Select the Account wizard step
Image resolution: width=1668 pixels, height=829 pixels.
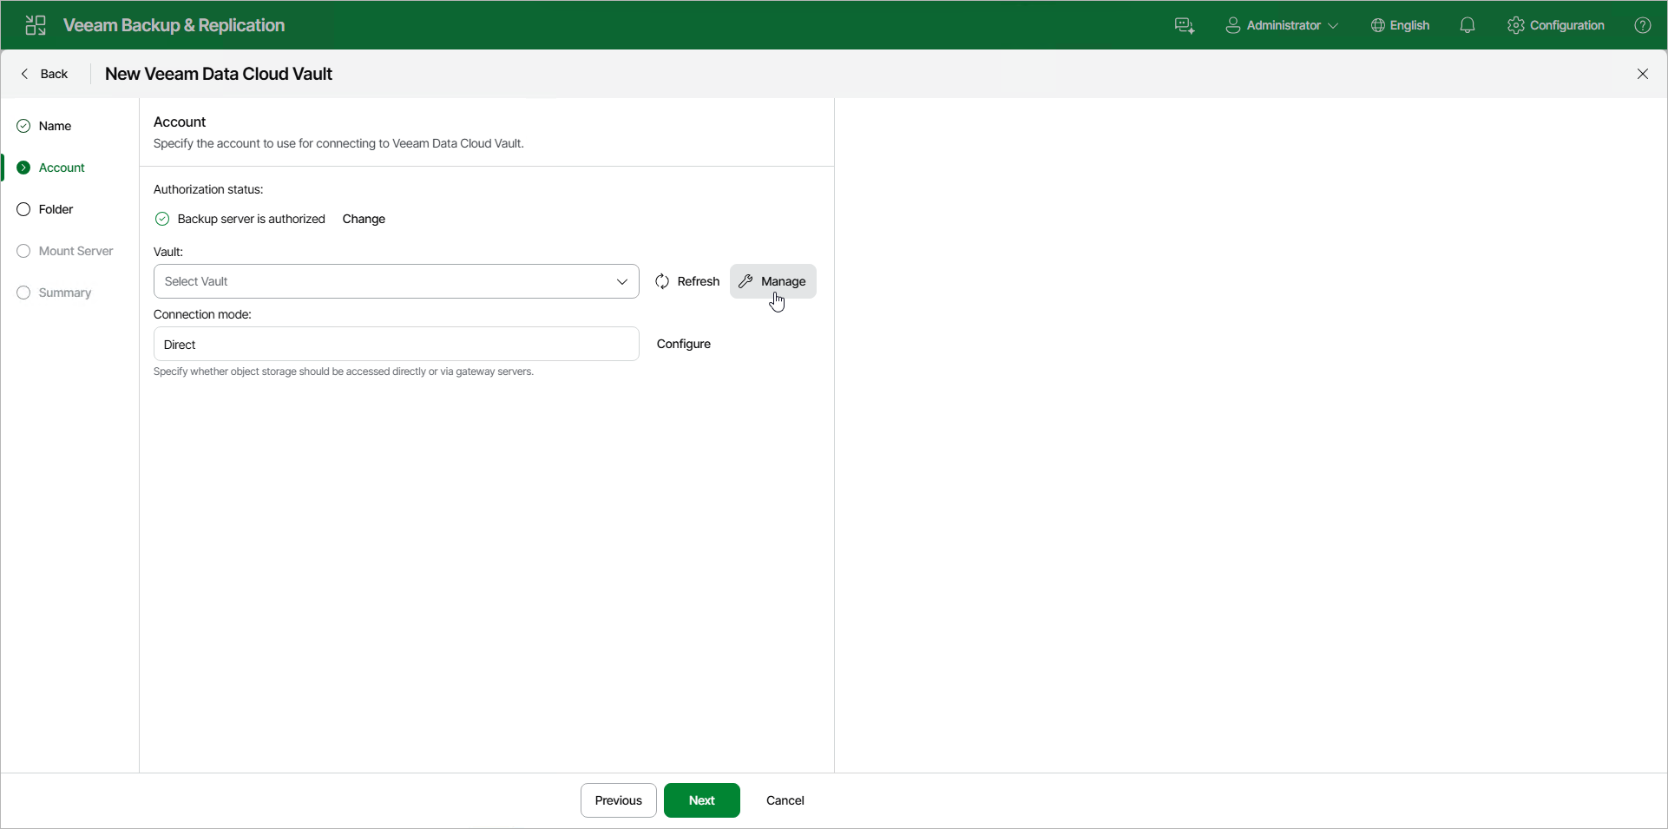pos(52,168)
